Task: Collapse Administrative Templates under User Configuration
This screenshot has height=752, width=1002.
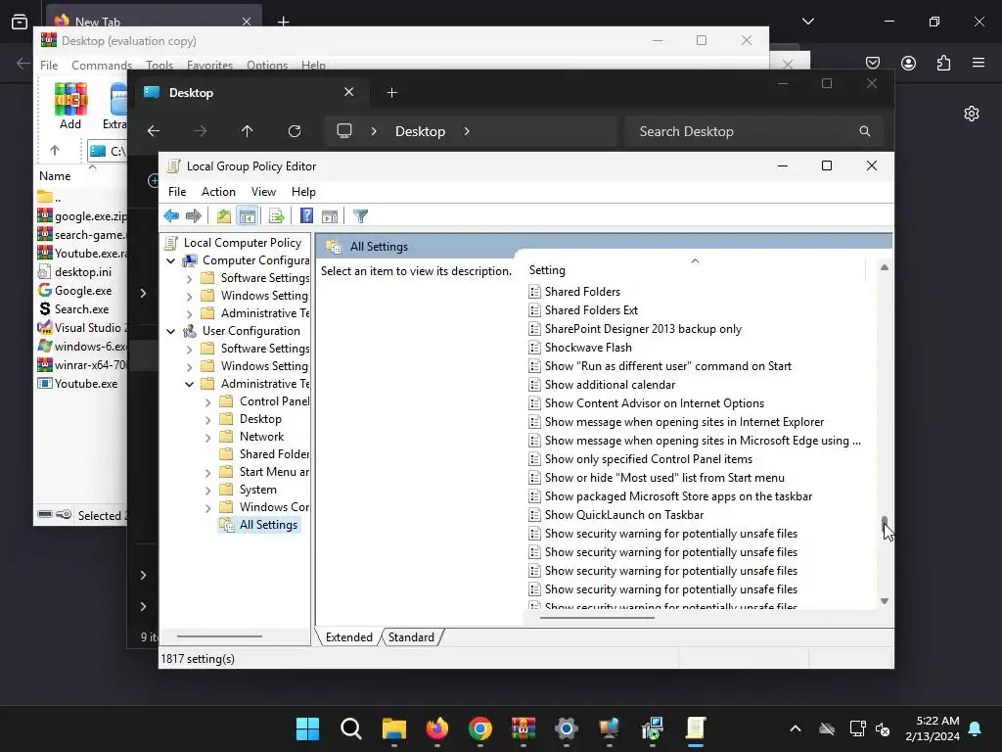Action: click(x=189, y=384)
